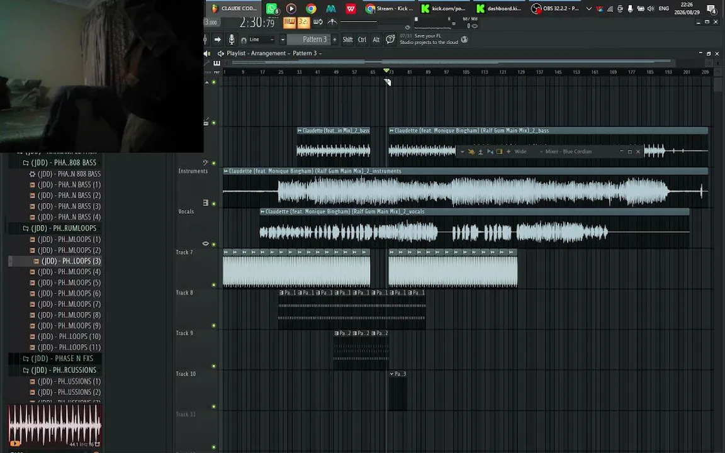The height and width of the screenshot is (453, 725).
Task: Open Chrome from the taskbar
Action: (x=311, y=8)
